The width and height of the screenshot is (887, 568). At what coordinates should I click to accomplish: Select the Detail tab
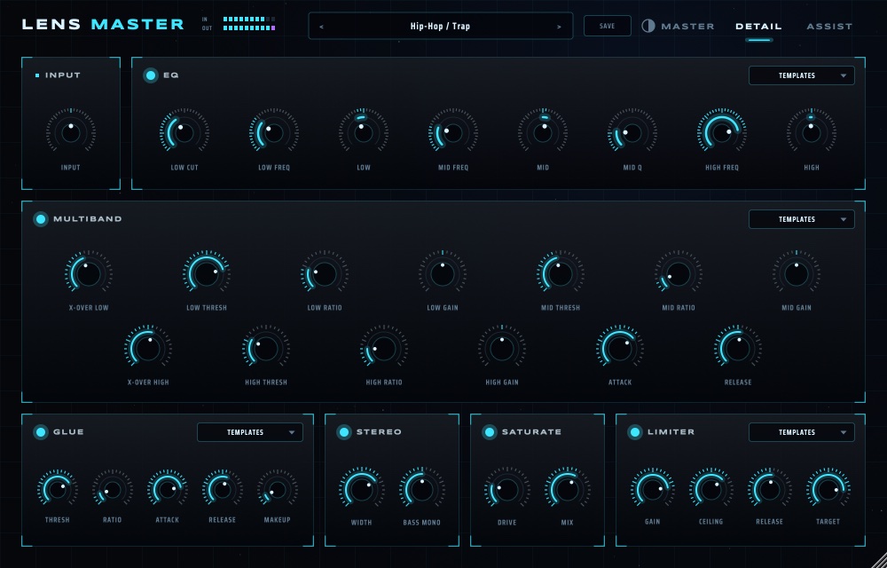point(758,26)
